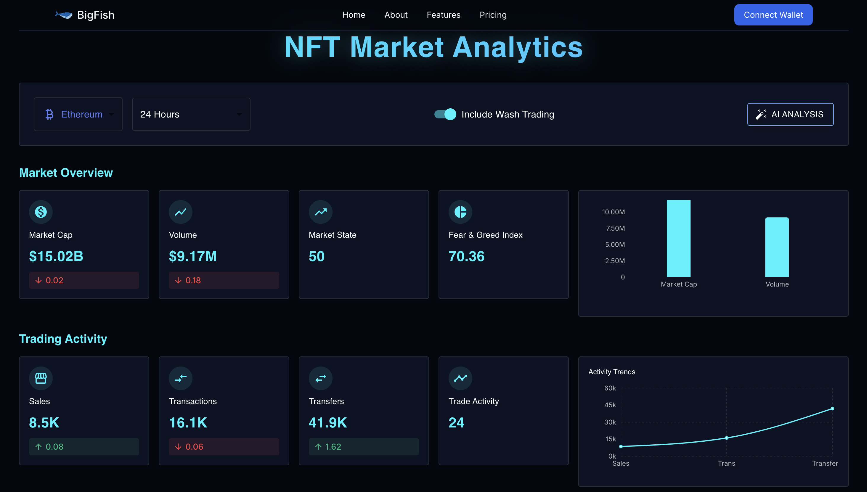Click the Fear & Greed pie chart icon
The height and width of the screenshot is (492, 867).
(x=460, y=212)
